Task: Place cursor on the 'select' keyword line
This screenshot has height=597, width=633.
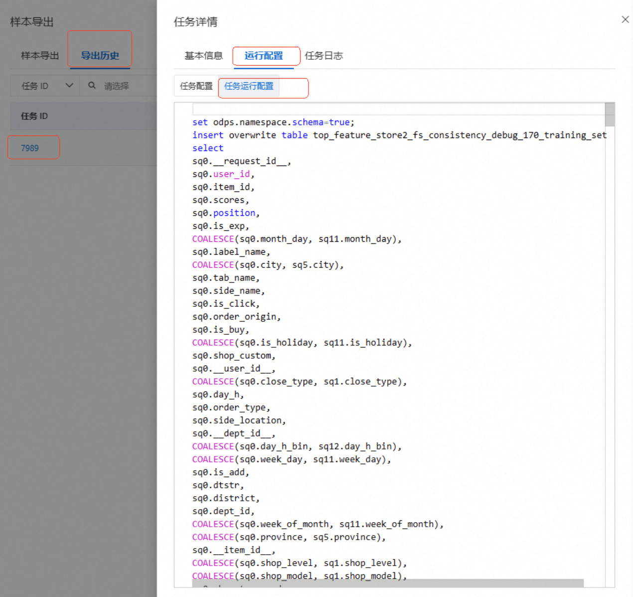Action: pyautogui.click(x=208, y=148)
